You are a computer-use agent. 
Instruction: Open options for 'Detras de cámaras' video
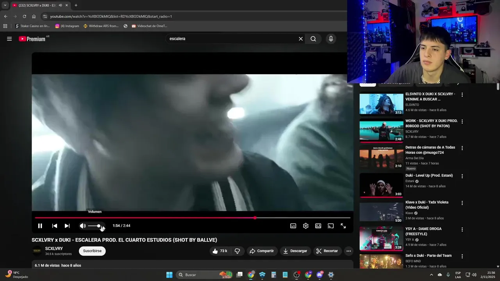point(462,148)
